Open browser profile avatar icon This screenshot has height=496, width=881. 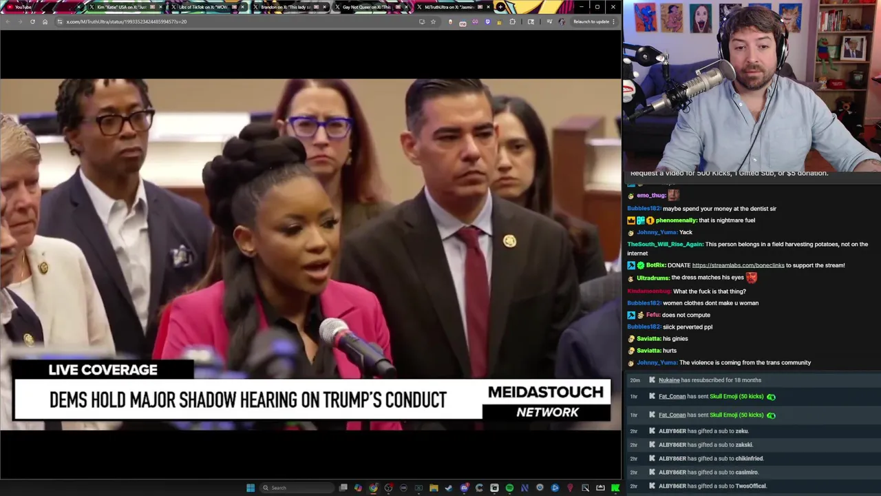pyautogui.click(x=562, y=21)
